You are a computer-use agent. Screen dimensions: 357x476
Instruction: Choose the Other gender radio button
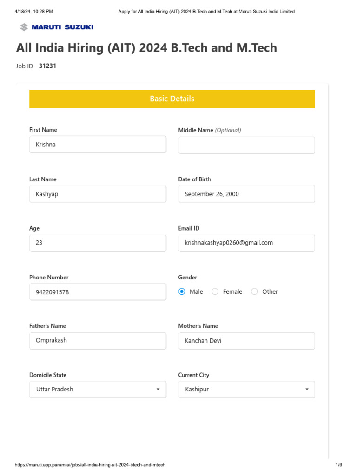click(x=254, y=291)
